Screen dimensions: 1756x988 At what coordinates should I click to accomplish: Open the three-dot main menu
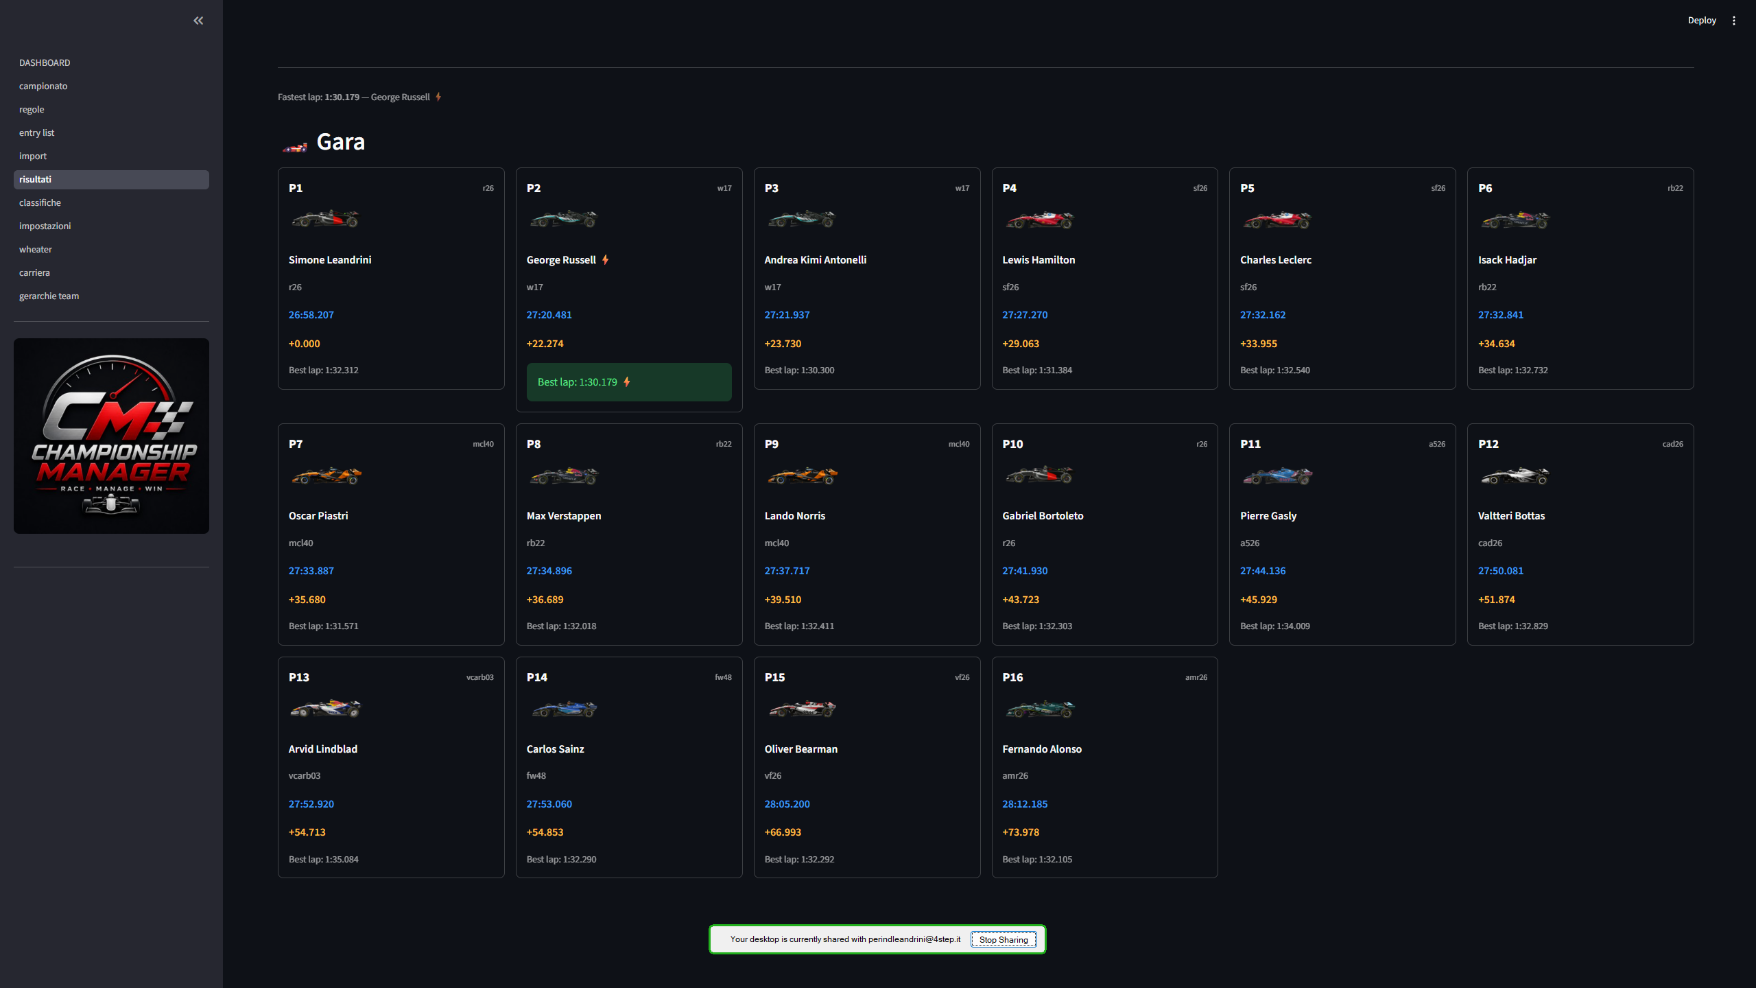click(1734, 21)
